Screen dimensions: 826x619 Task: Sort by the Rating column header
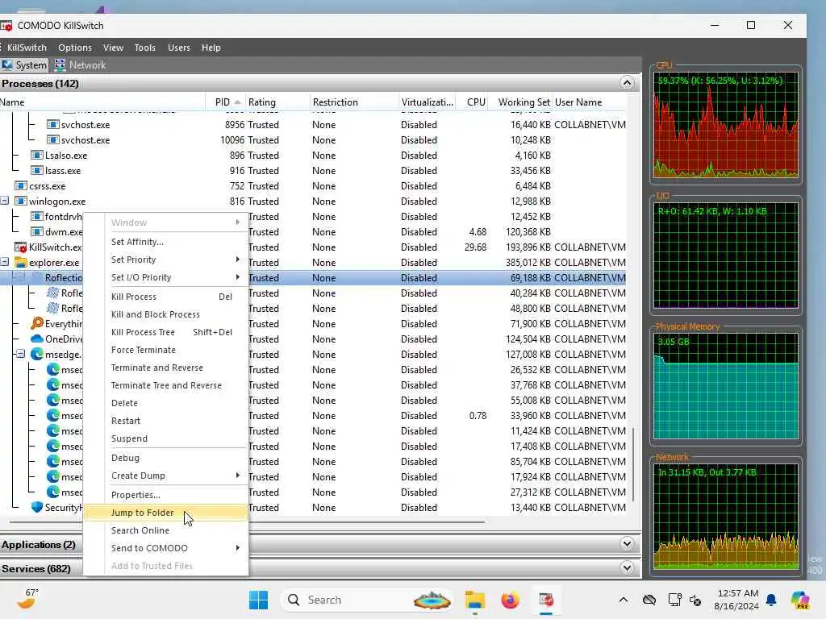(277, 102)
